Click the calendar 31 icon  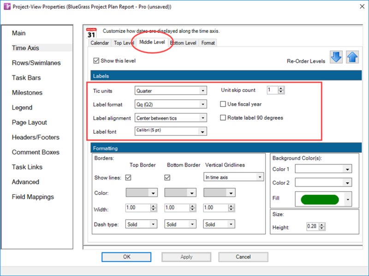tap(91, 33)
